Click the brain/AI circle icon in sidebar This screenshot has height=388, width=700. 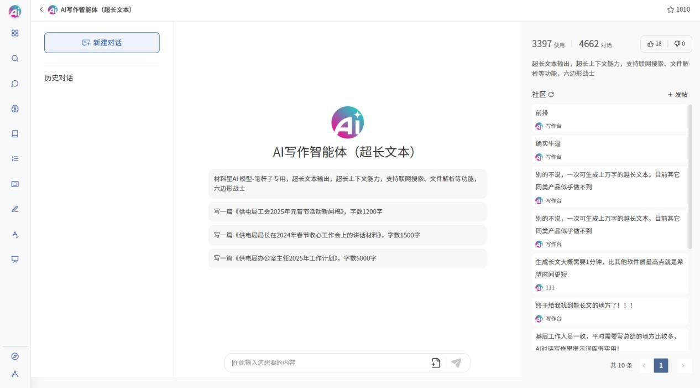pos(15,108)
